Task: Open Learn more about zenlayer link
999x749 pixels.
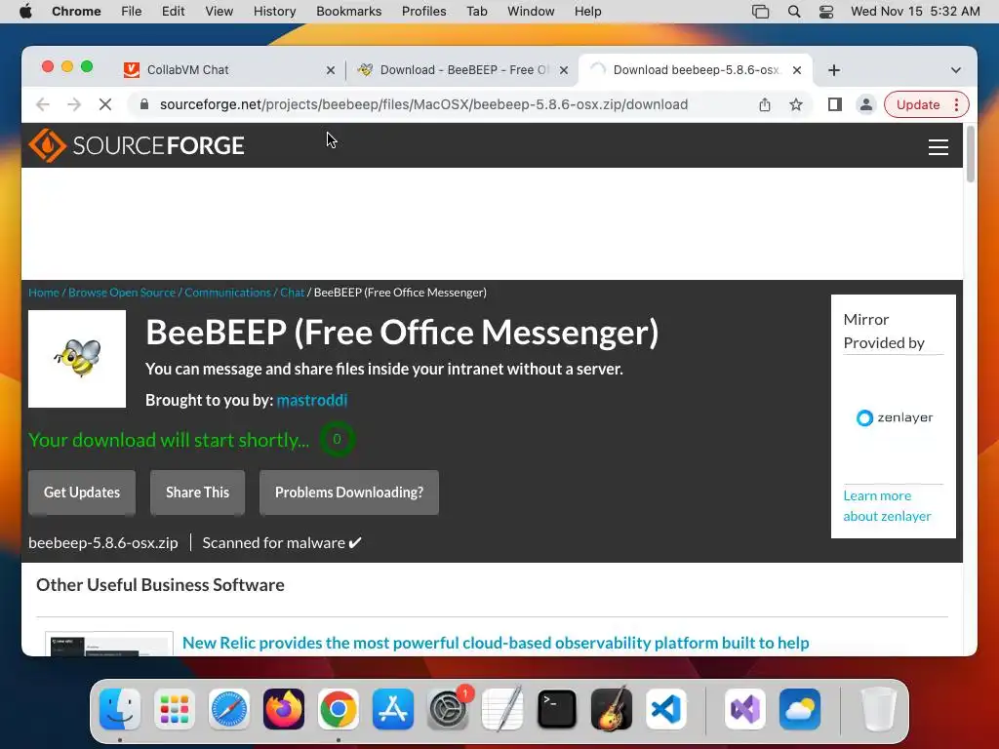Action: [x=887, y=506]
